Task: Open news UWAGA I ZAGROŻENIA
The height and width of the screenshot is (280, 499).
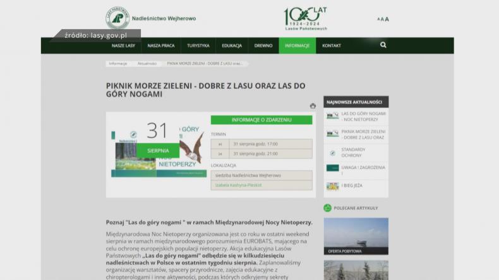Action: coord(363,170)
